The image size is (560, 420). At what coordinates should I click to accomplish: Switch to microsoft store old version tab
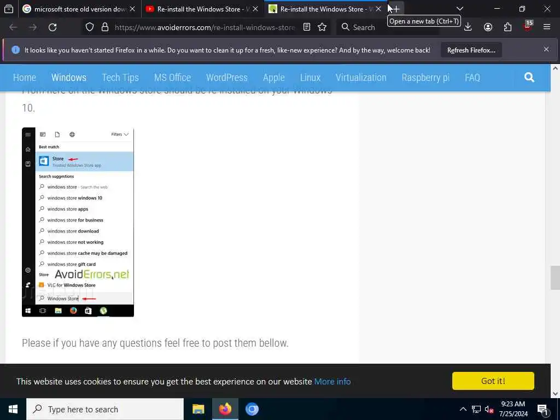[x=79, y=9]
